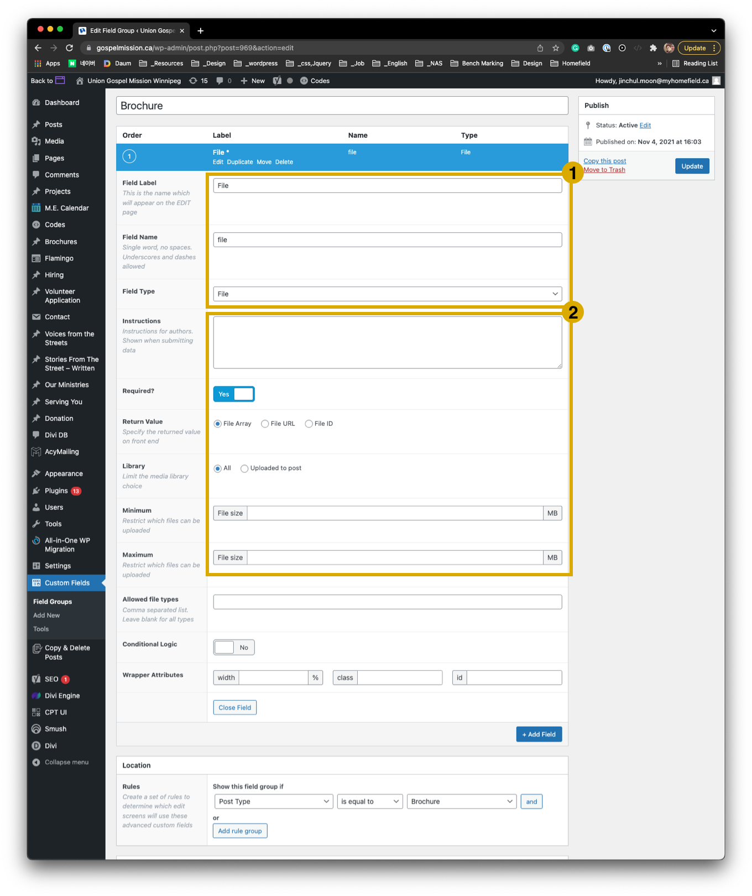Screen dimensions: 752x896
Task: Click the Collapse menu arrow icon
Action: (x=36, y=762)
